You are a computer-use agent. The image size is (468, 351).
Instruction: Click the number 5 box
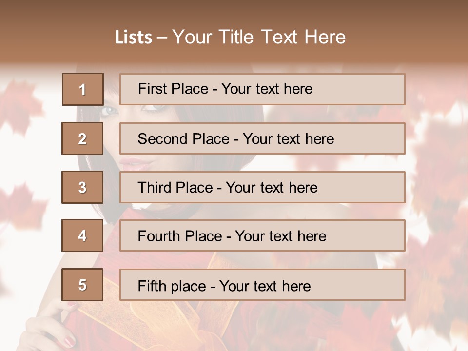click(82, 285)
